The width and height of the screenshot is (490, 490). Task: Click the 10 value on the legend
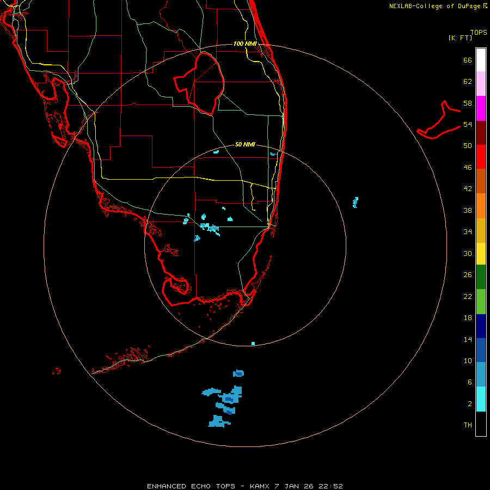(468, 360)
